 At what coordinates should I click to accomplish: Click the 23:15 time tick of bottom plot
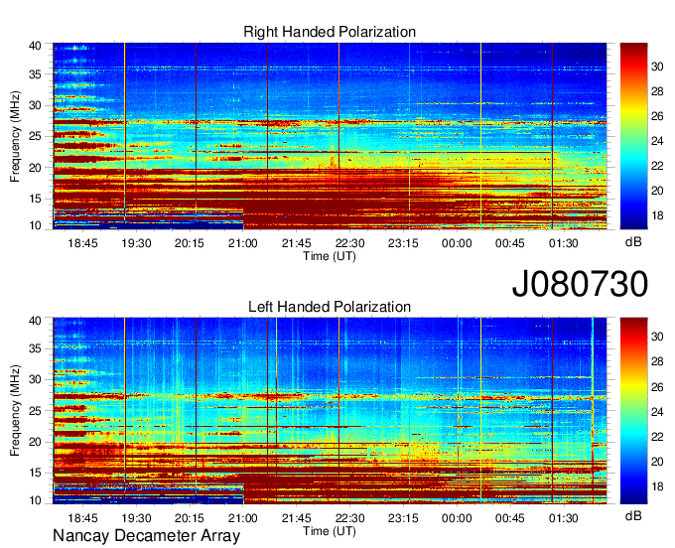tap(403, 518)
